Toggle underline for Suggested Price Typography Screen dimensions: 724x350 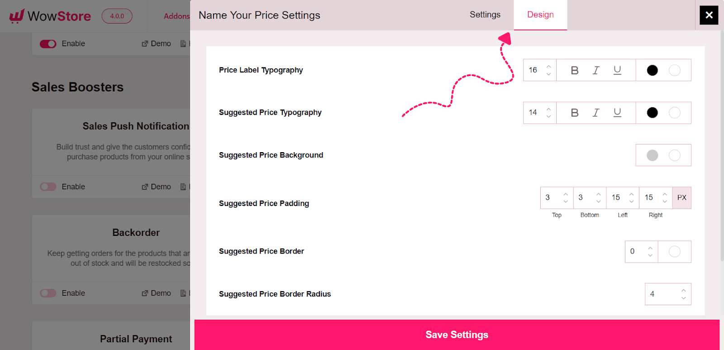[617, 113]
